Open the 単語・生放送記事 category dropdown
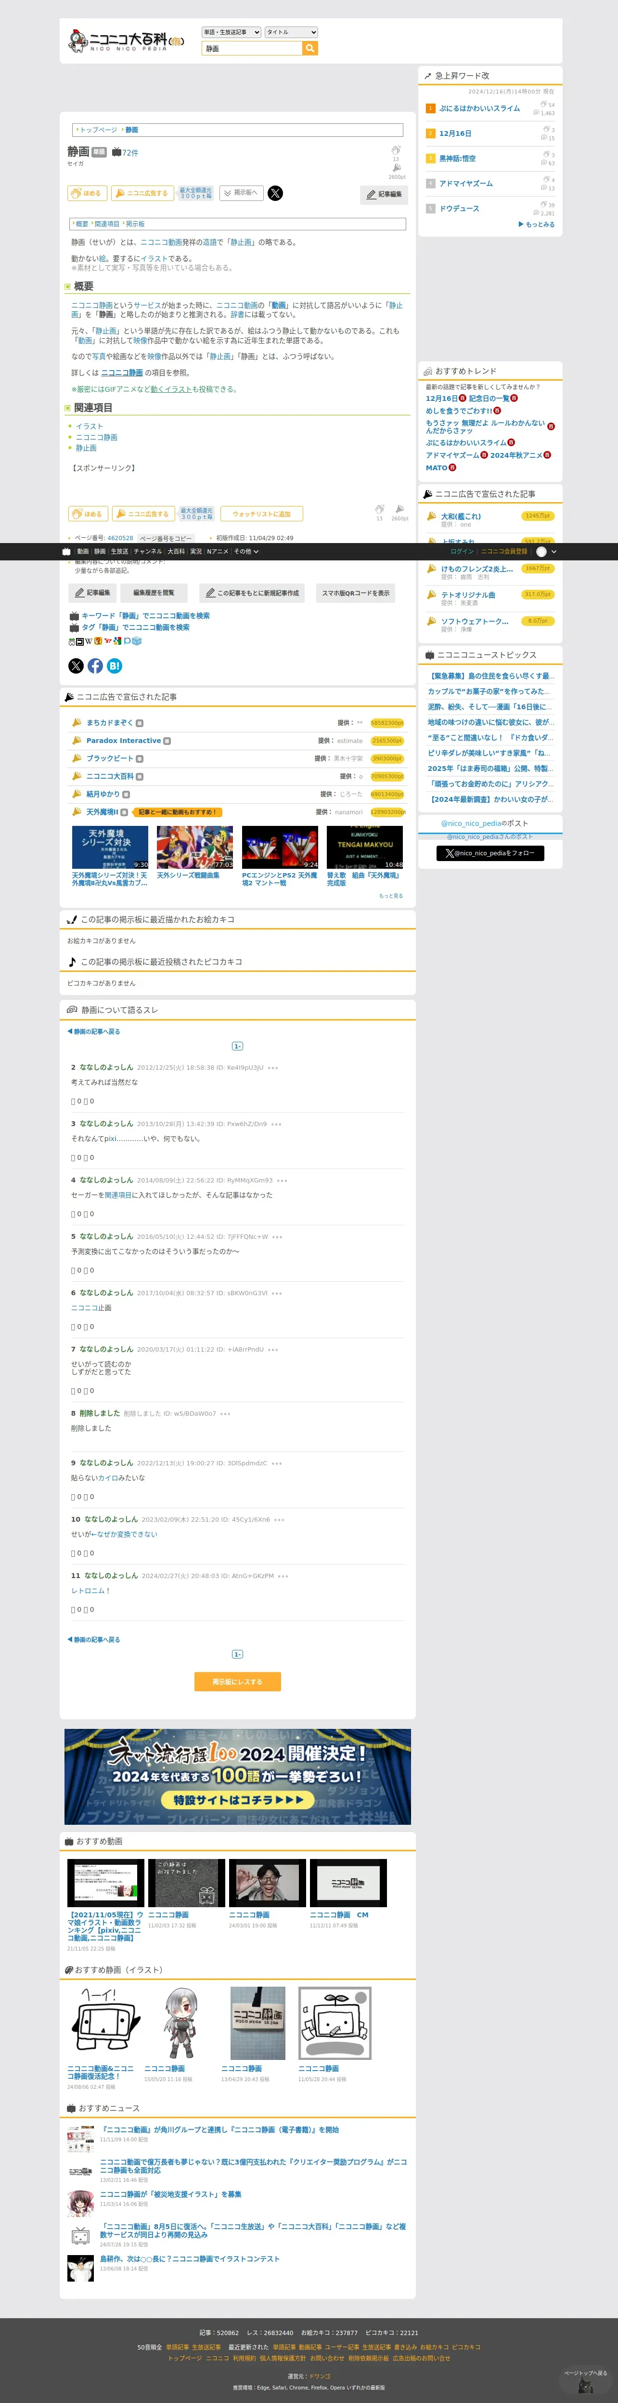This screenshot has width=618, height=2403. tap(231, 32)
